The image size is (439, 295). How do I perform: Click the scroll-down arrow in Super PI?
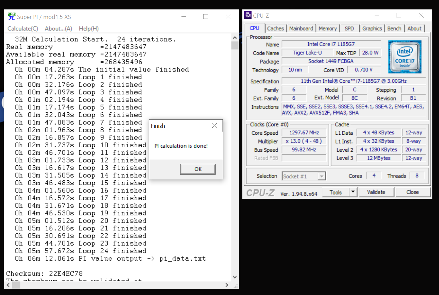coord(235,277)
